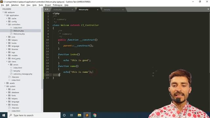The height and width of the screenshot is (118, 210).
Task: Collapse the views folder arrow
Action: pos(7,62)
